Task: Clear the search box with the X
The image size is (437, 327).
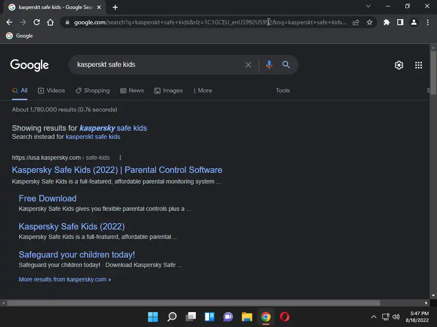Action: [x=248, y=65]
